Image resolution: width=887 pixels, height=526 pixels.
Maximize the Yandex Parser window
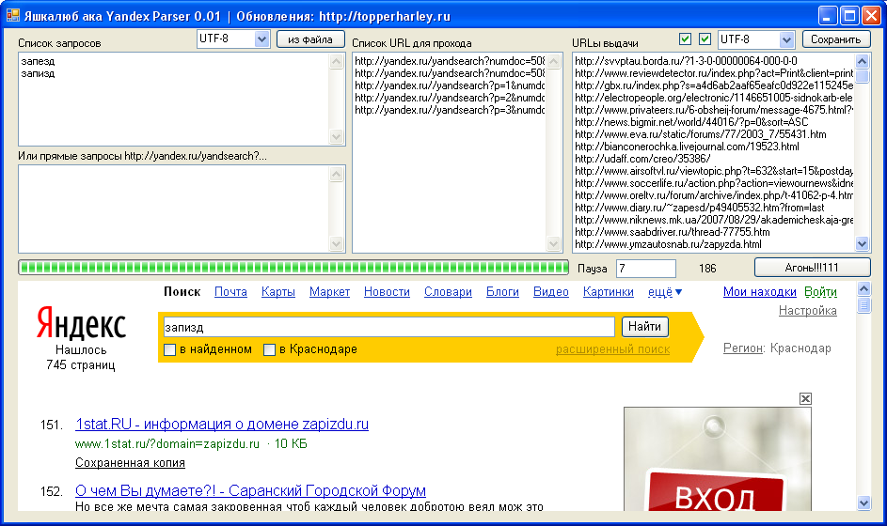click(849, 15)
